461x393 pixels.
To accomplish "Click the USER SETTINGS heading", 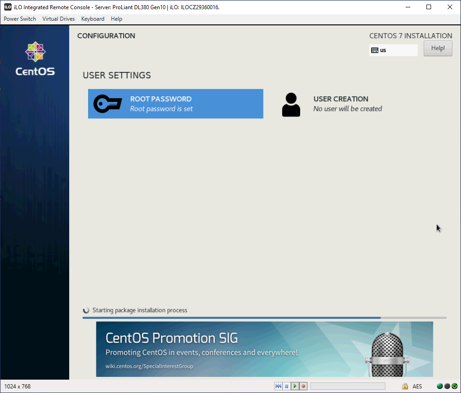I will (117, 75).
